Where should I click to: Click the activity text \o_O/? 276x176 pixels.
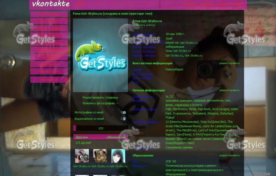pyautogui.click(x=169, y=96)
